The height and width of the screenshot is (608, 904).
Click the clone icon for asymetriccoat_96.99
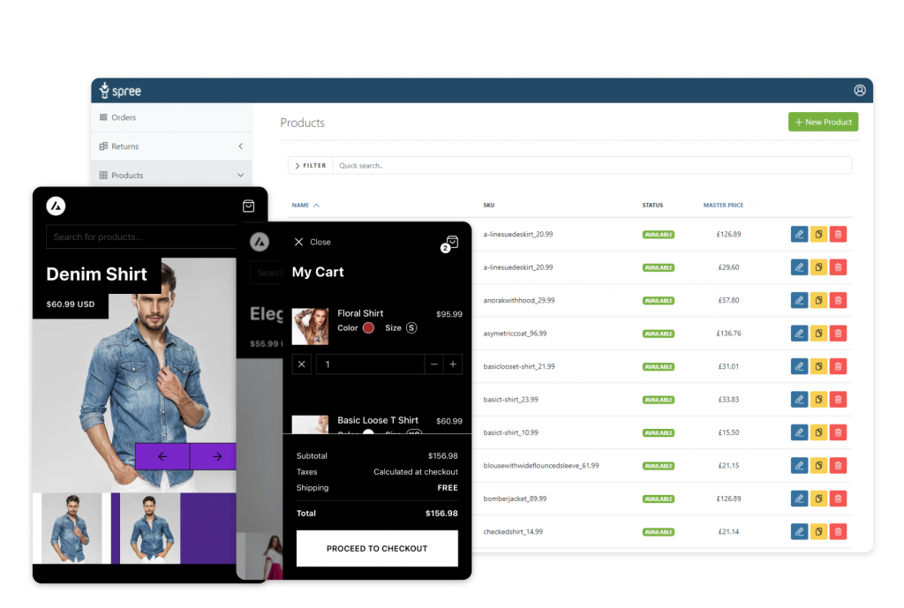point(818,333)
